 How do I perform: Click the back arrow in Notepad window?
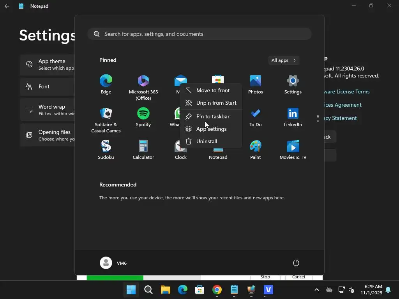pyautogui.click(x=7, y=6)
